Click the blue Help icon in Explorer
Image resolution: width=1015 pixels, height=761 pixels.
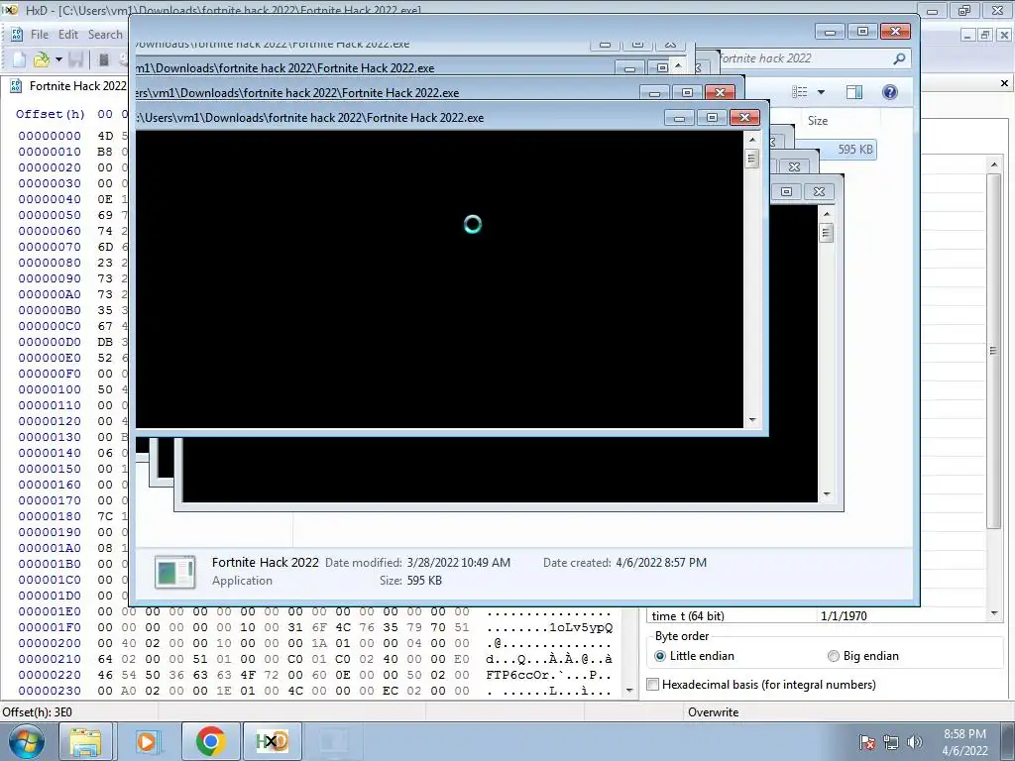(x=890, y=92)
